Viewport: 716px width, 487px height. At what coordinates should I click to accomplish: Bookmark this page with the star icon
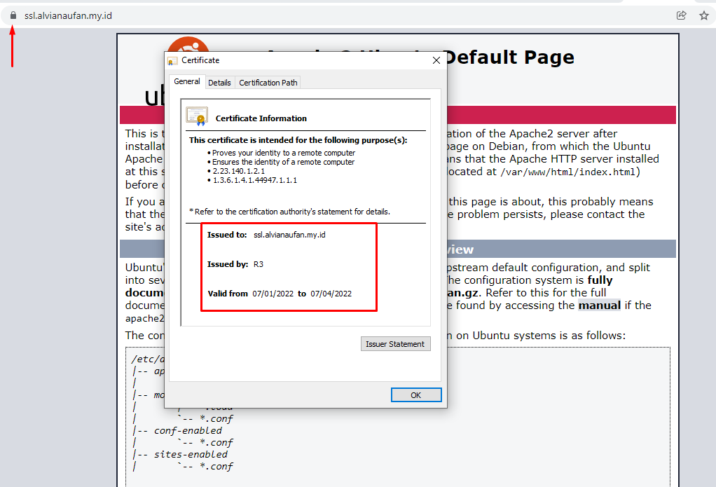click(x=704, y=15)
